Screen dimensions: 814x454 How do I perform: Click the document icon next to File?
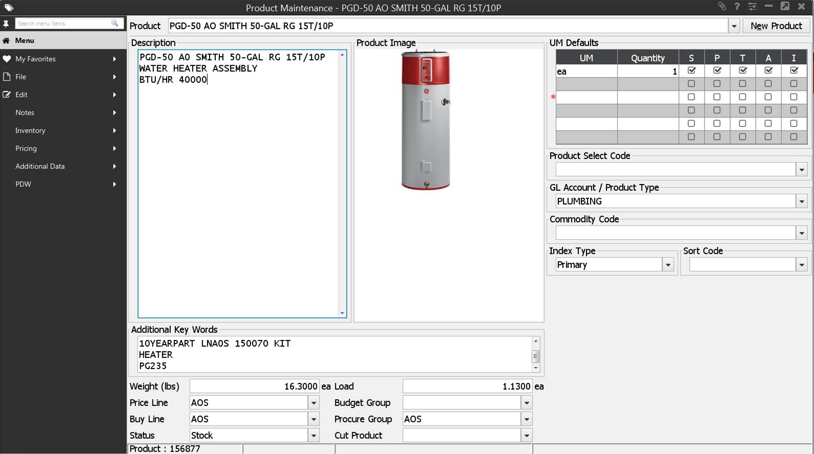click(x=7, y=77)
